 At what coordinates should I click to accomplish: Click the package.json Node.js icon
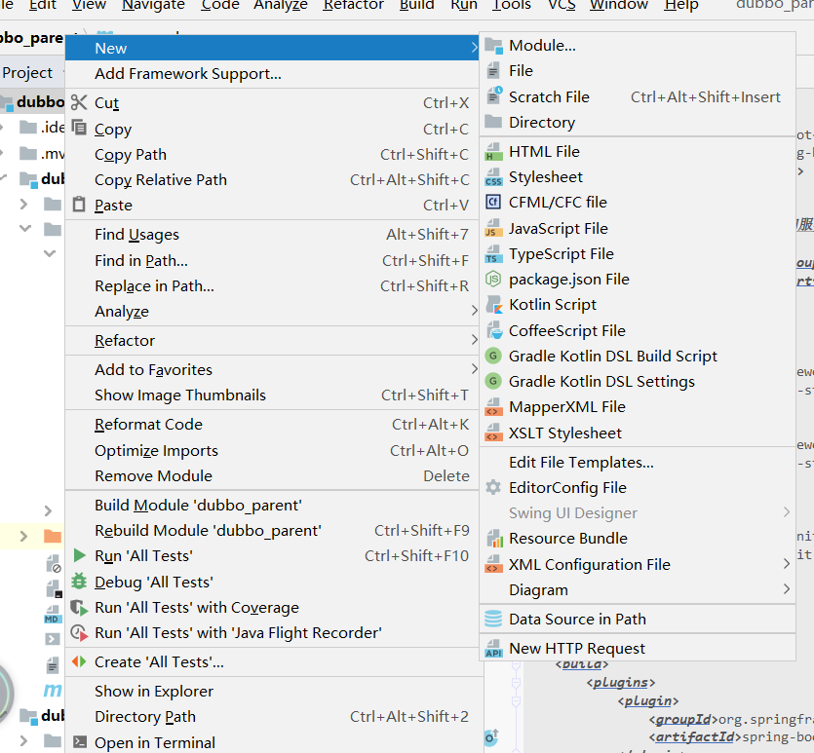pyautogui.click(x=493, y=279)
